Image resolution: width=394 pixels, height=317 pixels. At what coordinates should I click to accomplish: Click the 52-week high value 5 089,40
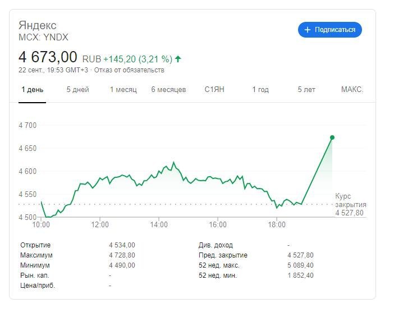coord(300,265)
